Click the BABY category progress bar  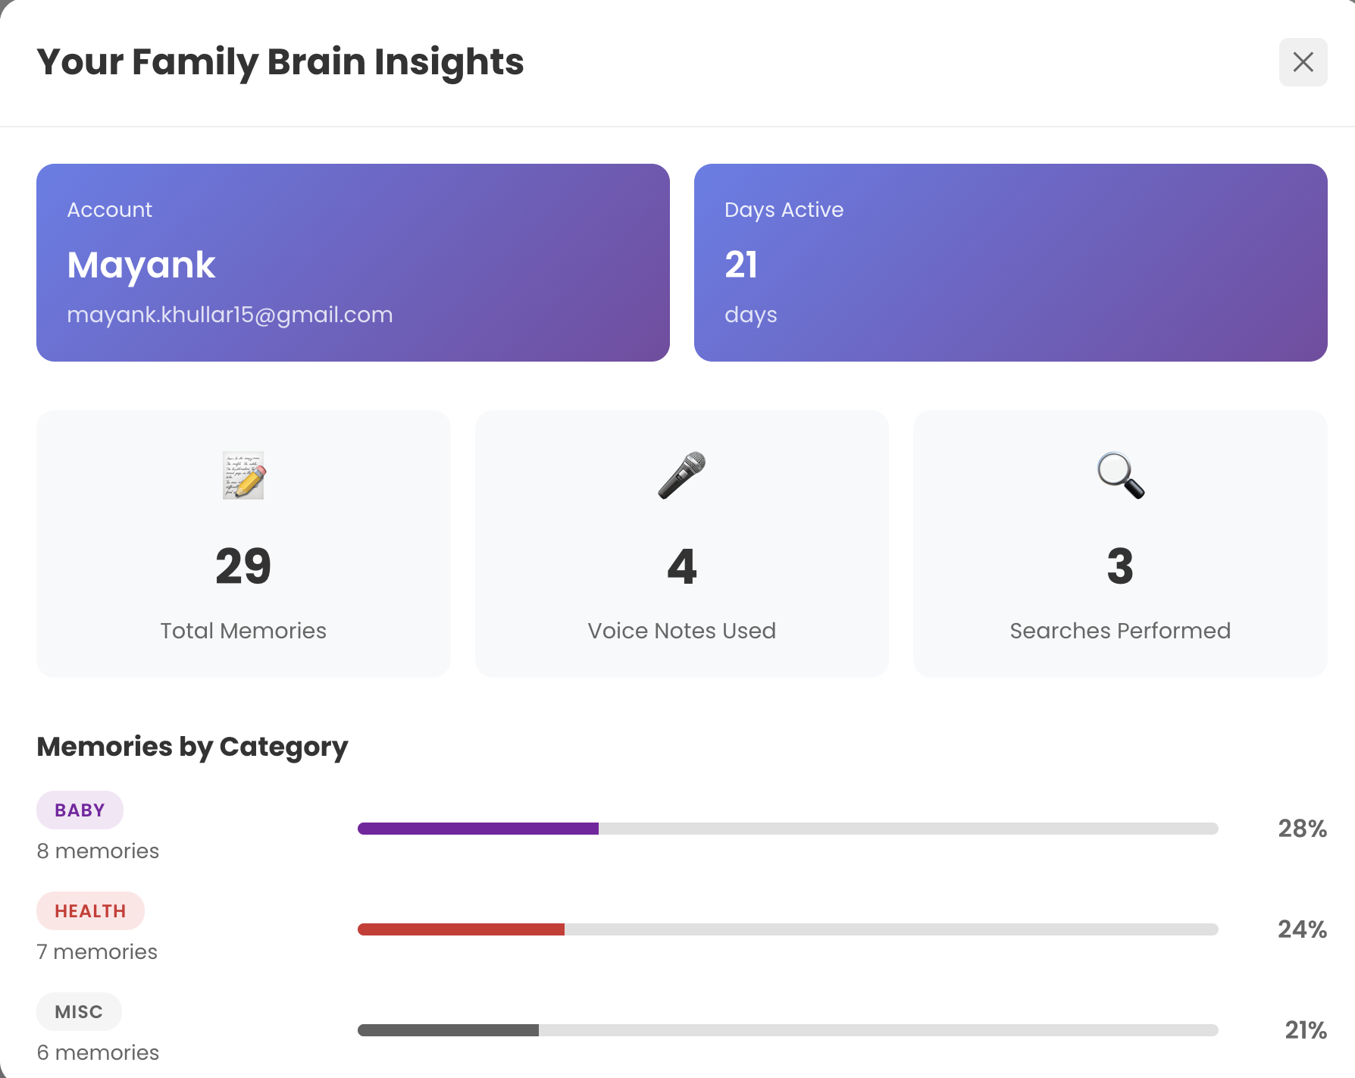click(787, 829)
